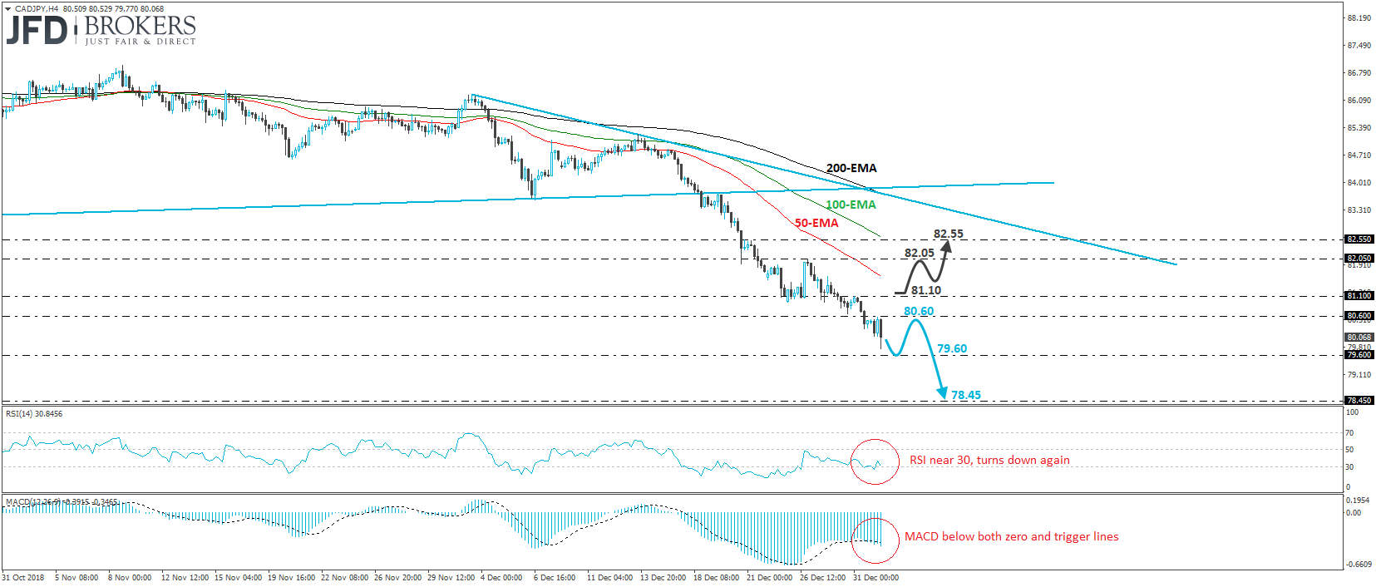Click the RSI axis value 30

(x=1350, y=466)
